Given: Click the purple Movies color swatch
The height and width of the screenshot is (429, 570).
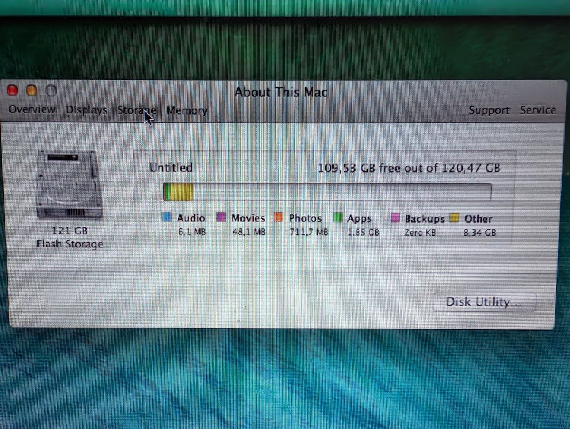Looking at the screenshot, I should click(x=221, y=217).
